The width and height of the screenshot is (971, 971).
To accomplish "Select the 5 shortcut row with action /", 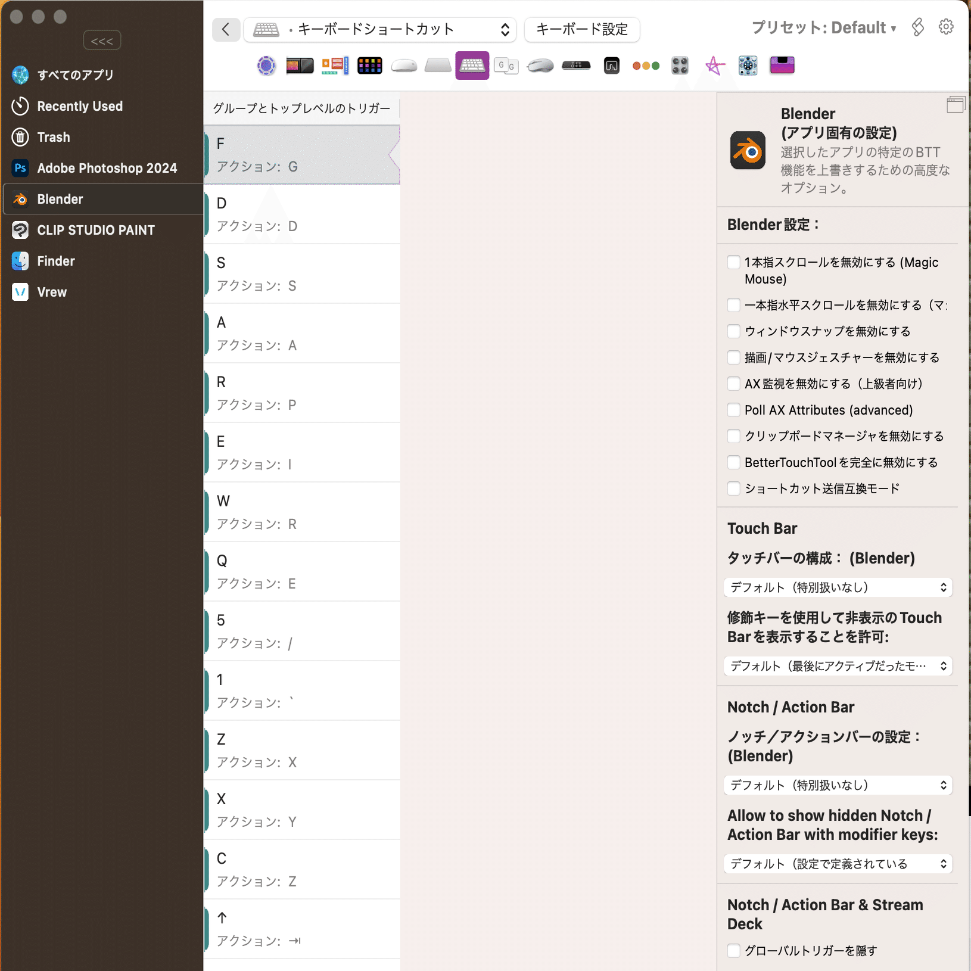I will point(302,631).
